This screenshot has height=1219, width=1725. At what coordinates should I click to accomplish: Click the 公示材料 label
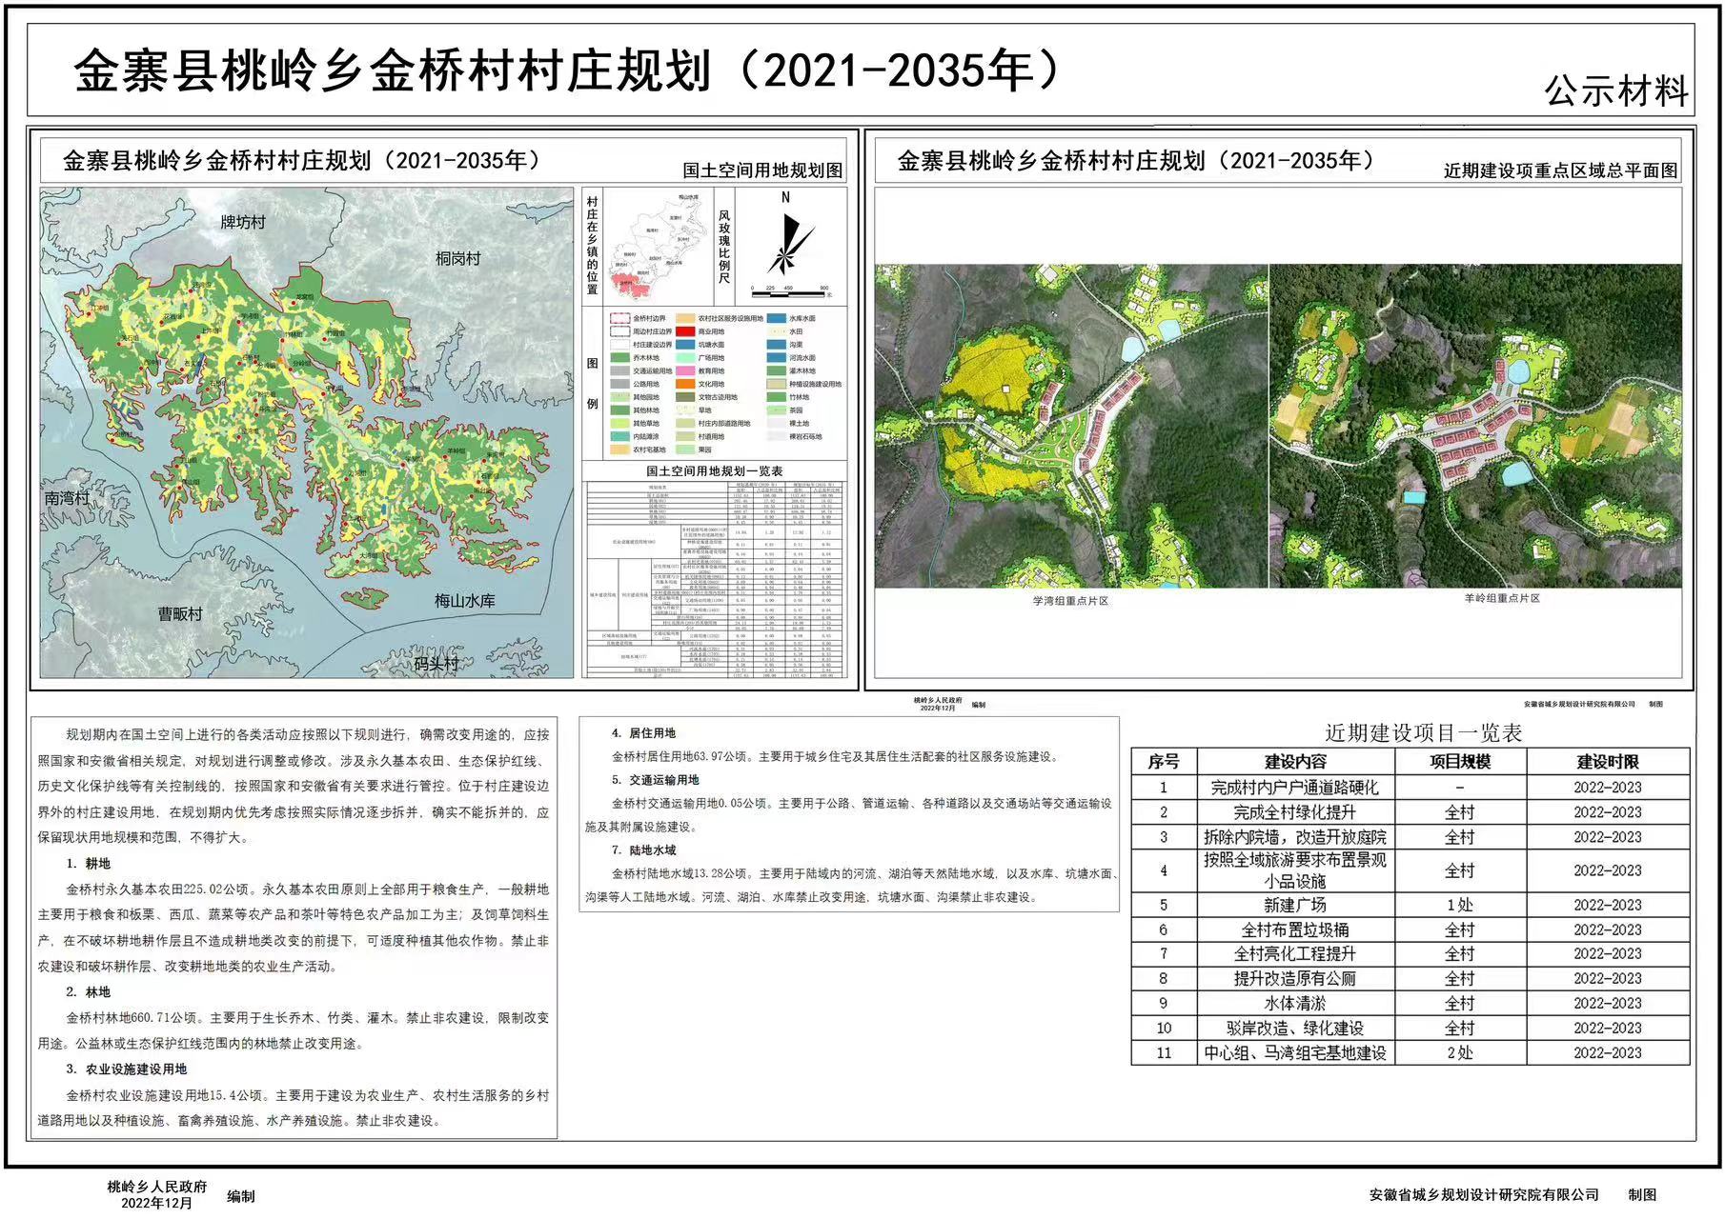pos(1616,91)
